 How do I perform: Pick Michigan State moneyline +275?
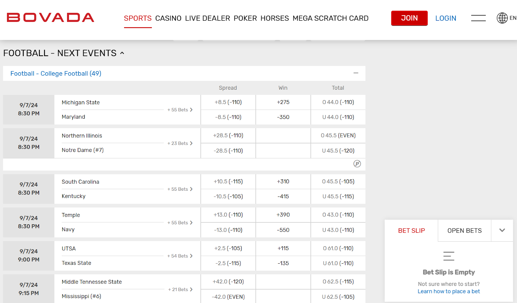point(283,102)
